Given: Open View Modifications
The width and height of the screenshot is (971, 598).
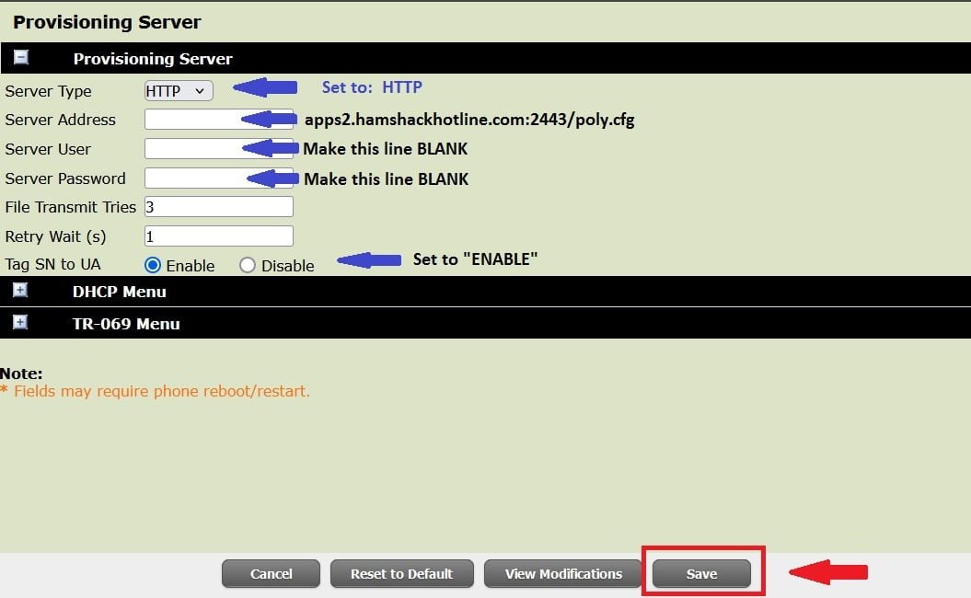Looking at the screenshot, I should pyautogui.click(x=563, y=573).
